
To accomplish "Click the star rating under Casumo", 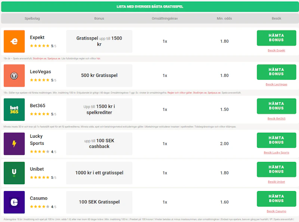I will pos(40,206).
